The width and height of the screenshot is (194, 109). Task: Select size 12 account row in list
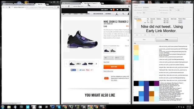pos(163,21)
